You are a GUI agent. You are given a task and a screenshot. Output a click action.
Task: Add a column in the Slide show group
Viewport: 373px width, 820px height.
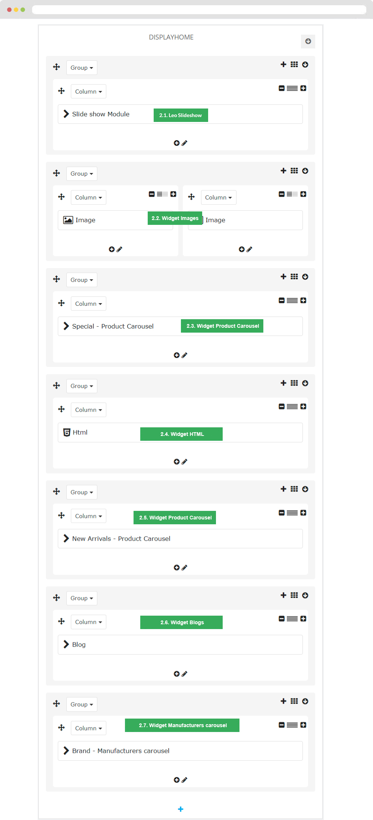point(283,65)
